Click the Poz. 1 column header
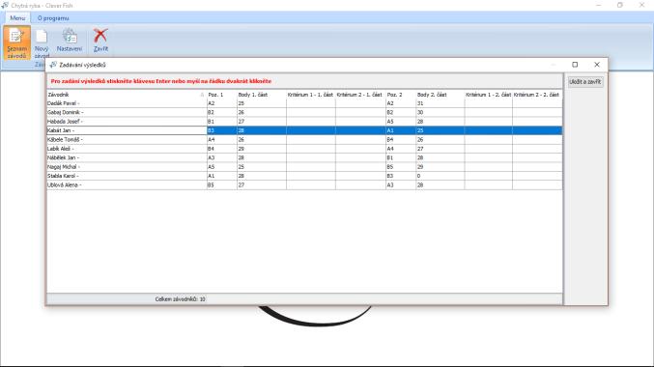This screenshot has height=367, width=654. click(x=221, y=95)
